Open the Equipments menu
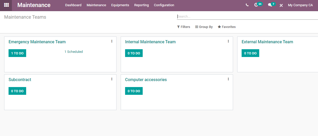 click(120, 5)
